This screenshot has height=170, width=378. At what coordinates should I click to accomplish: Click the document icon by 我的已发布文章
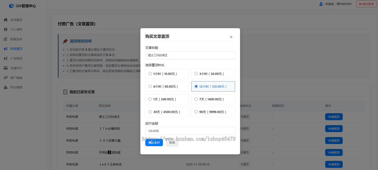(x=65, y=92)
